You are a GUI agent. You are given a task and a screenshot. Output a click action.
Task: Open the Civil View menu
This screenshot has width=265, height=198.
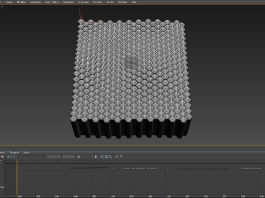pyautogui.click(x=123, y=2)
